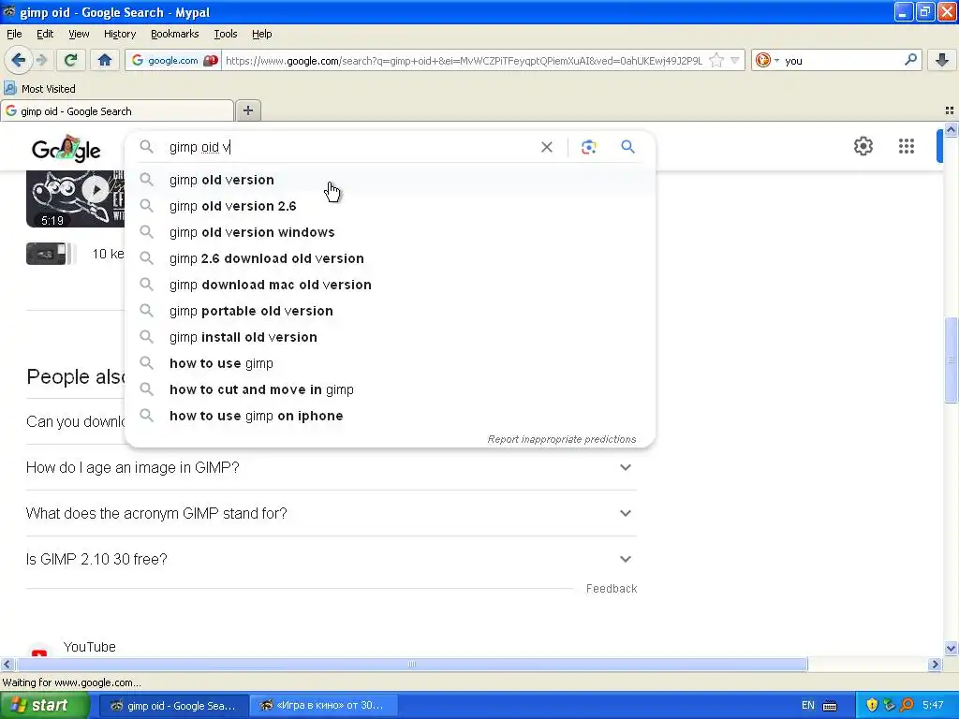Click the address bar URL field

tap(463, 60)
